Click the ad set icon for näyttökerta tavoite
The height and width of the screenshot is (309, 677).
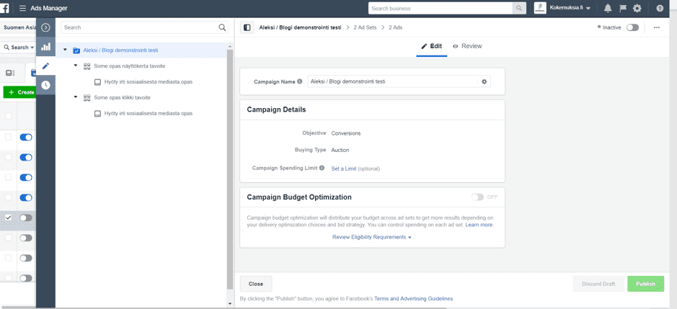pyautogui.click(x=87, y=66)
